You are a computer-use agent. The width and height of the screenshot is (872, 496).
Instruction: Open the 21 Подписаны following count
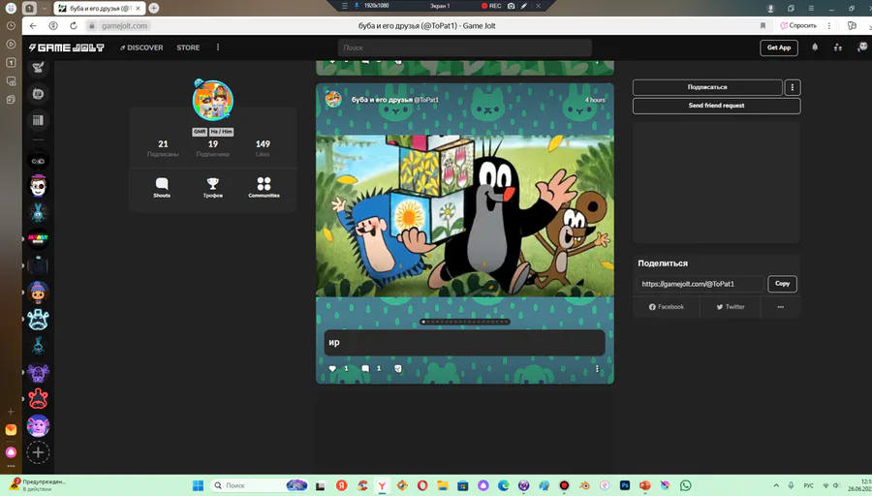[x=163, y=148]
